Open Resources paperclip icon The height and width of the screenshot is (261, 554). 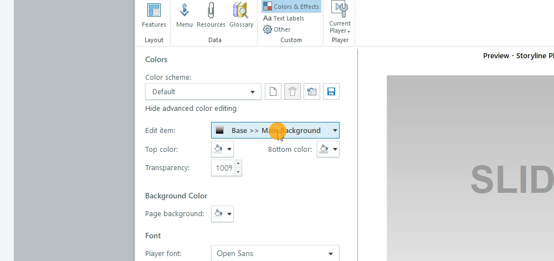pos(211,16)
